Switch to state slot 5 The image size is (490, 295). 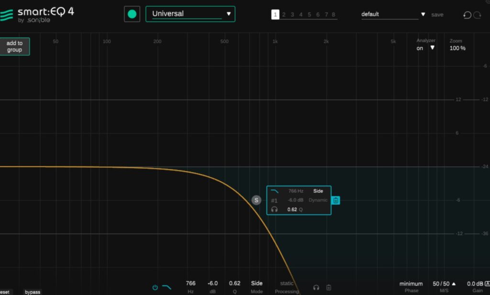tap(310, 15)
